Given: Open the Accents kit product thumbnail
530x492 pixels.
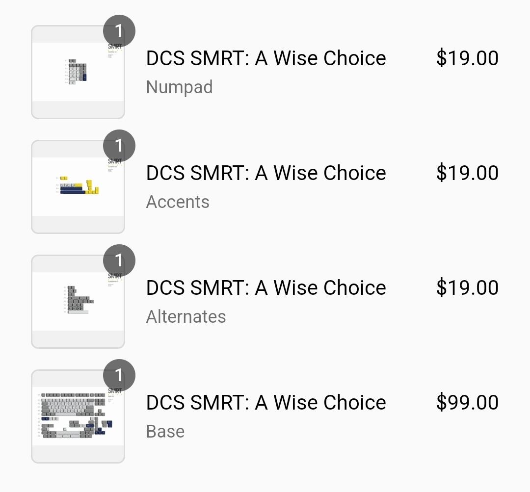Looking at the screenshot, I should pos(78,187).
